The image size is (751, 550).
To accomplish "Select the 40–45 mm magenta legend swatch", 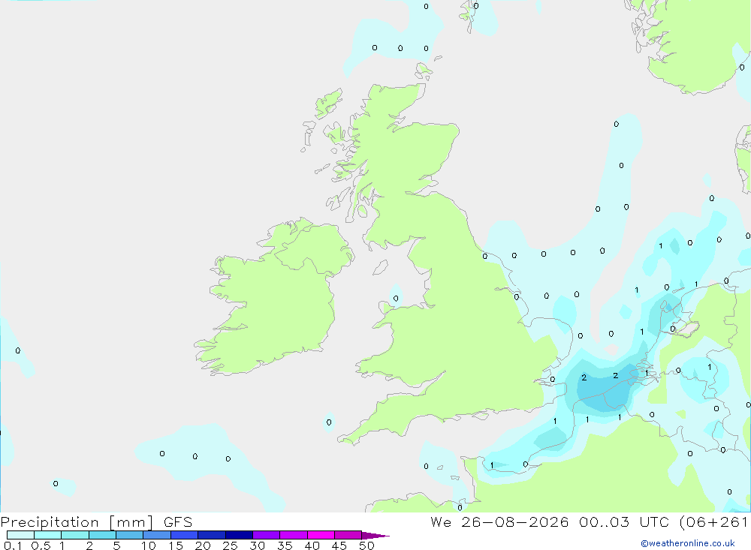I will (x=321, y=535).
